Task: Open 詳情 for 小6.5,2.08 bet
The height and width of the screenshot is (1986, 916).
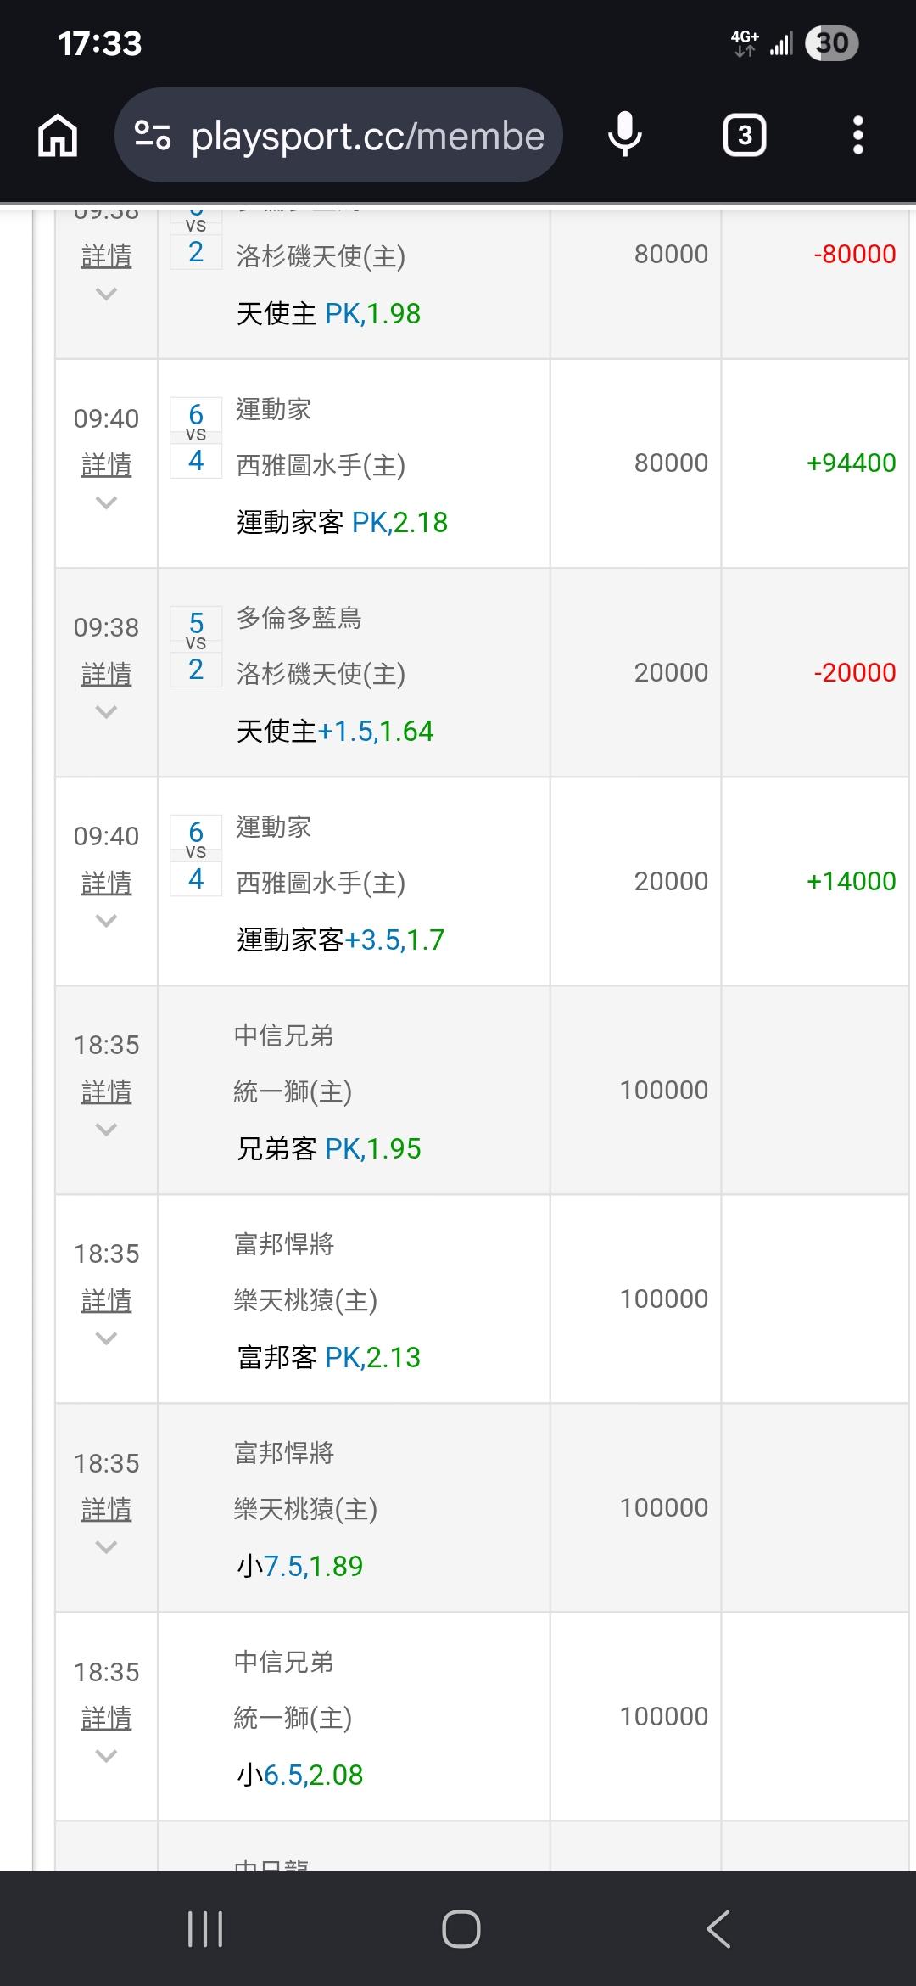Action: point(106,1718)
